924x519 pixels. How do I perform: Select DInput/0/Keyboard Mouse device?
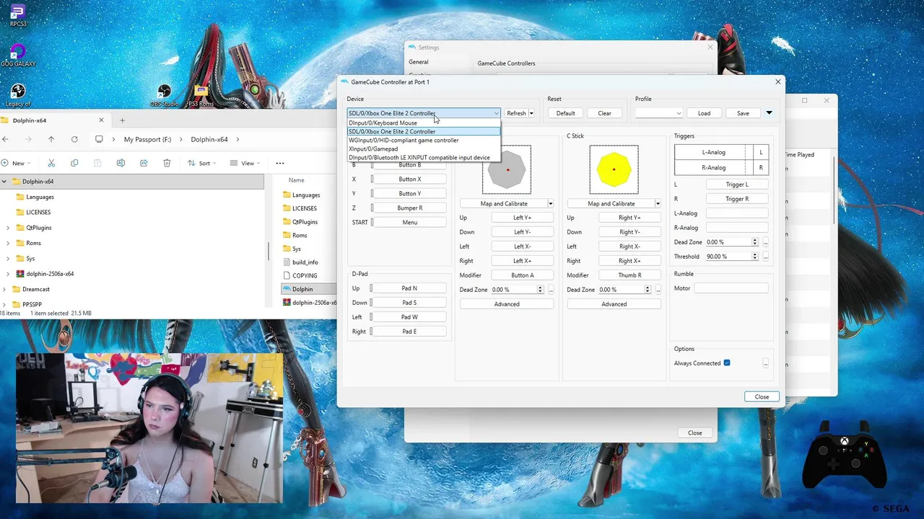pyautogui.click(x=424, y=123)
